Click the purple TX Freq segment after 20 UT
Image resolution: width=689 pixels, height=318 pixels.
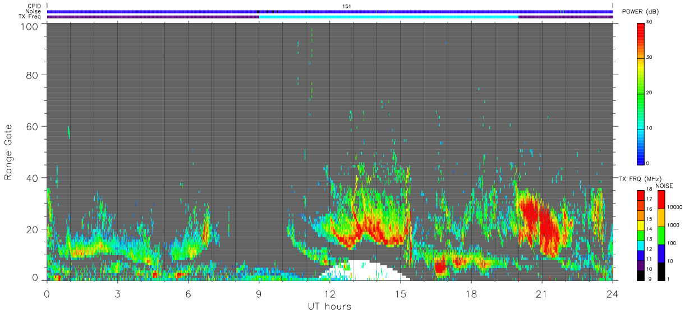pos(566,16)
